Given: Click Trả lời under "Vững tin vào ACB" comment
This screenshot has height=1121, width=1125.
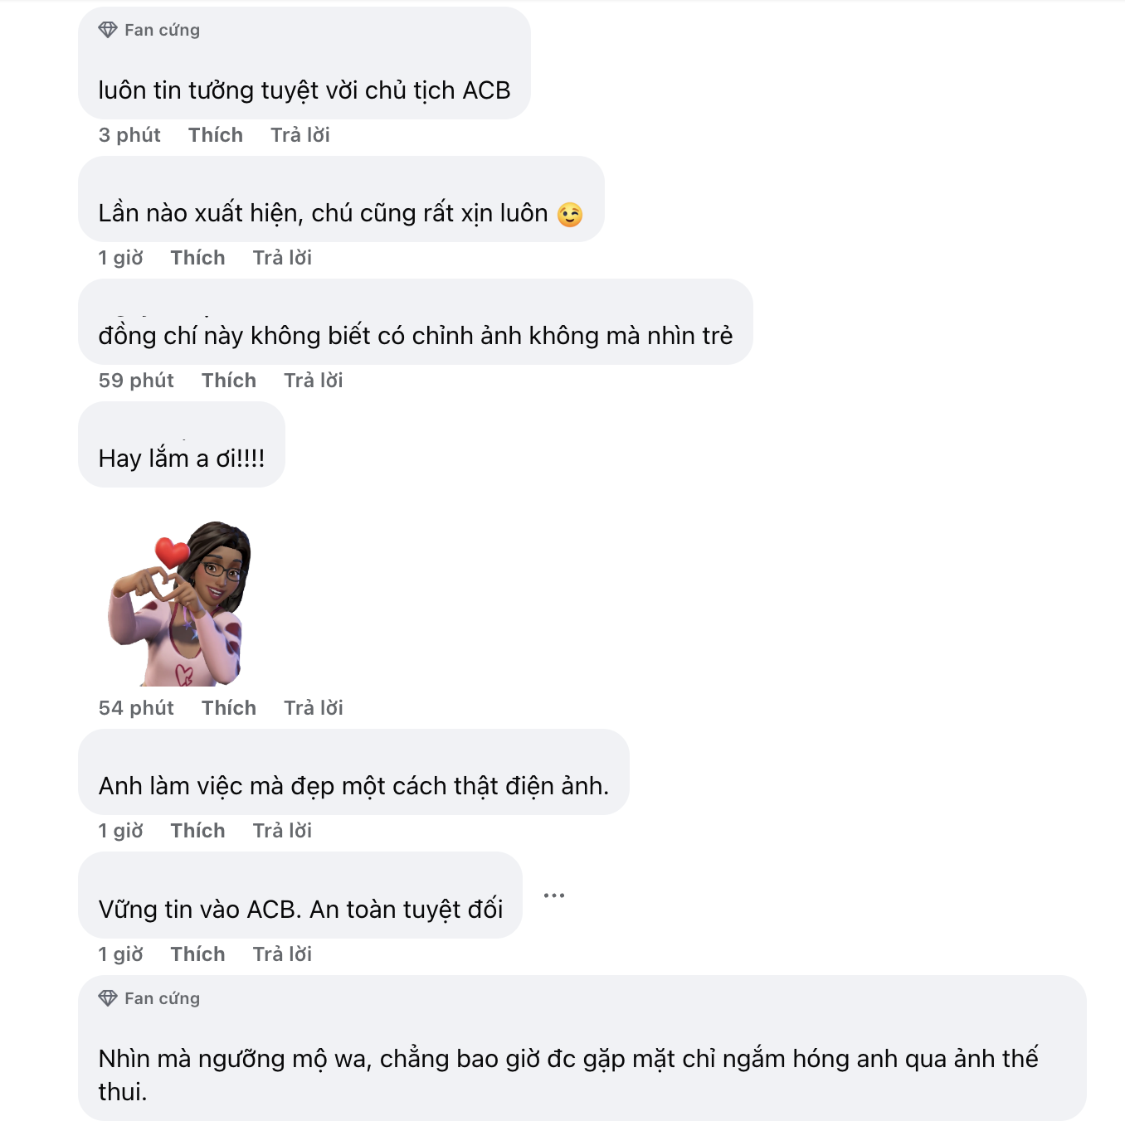Looking at the screenshot, I should click(282, 954).
